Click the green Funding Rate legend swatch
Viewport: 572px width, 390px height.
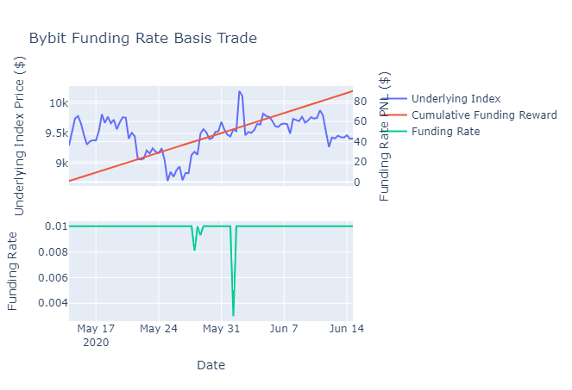tap(396, 132)
